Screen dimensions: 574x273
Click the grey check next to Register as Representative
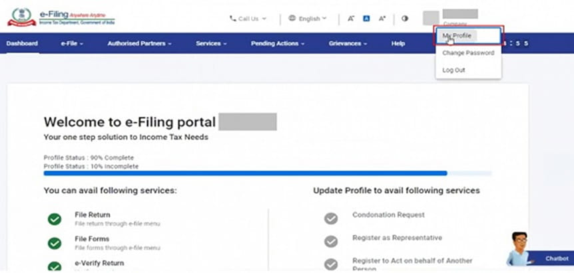coord(331,241)
